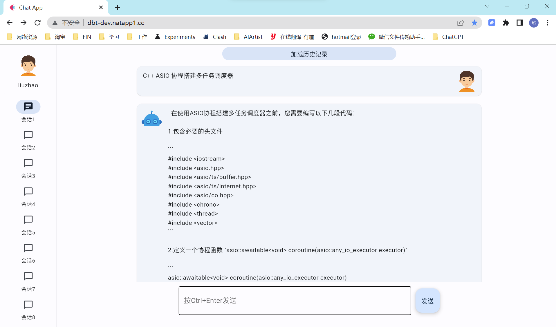Click the line #include <vector>
Image resolution: width=556 pixels, height=327 pixels.
pos(193,223)
